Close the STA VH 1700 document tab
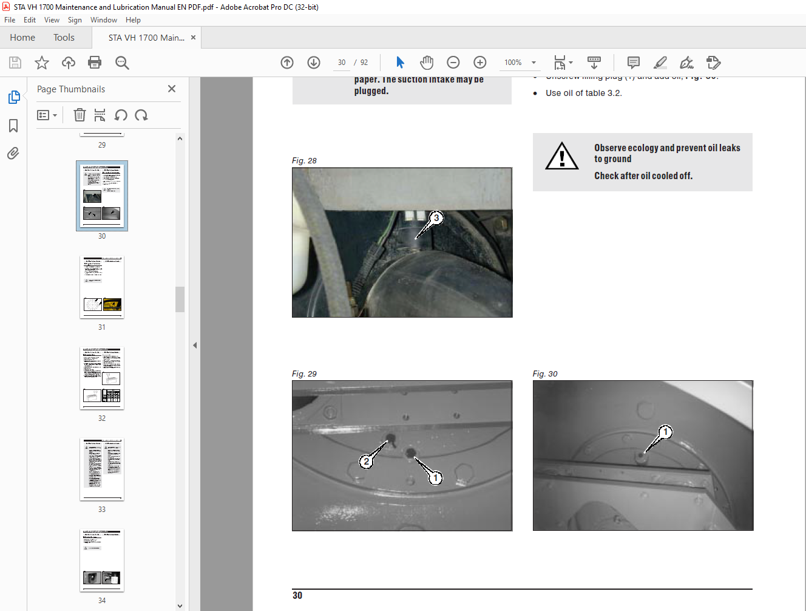 pos(194,38)
